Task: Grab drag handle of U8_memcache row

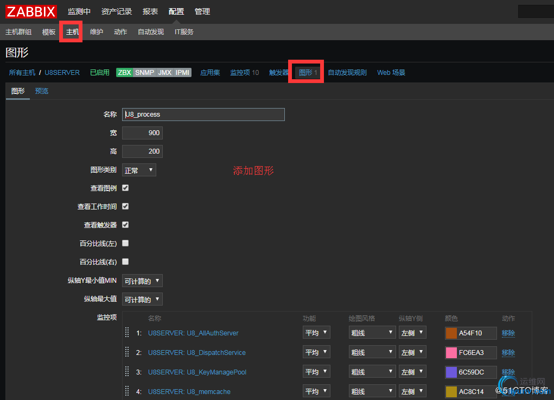Action: click(x=127, y=391)
